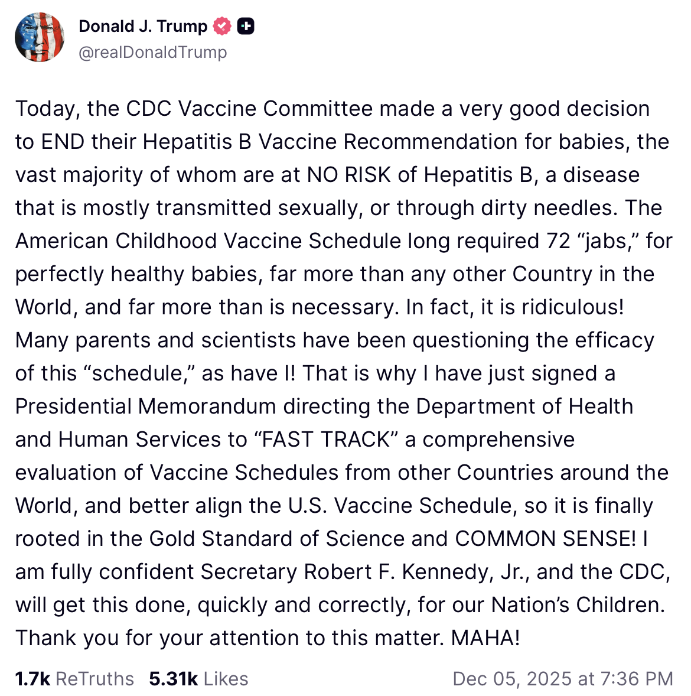Click the phrase Presidential Memorandum
The height and width of the screenshot is (696, 691).
[145, 406]
